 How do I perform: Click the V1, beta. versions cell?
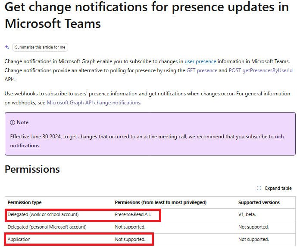(x=247, y=215)
